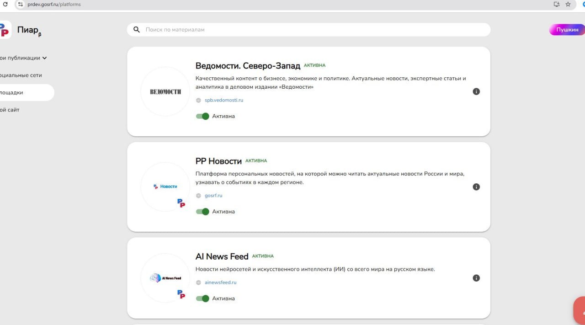The image size is (585, 325).
Task: Expand the публикации sidebar menu chevron
Action: [x=44, y=58]
